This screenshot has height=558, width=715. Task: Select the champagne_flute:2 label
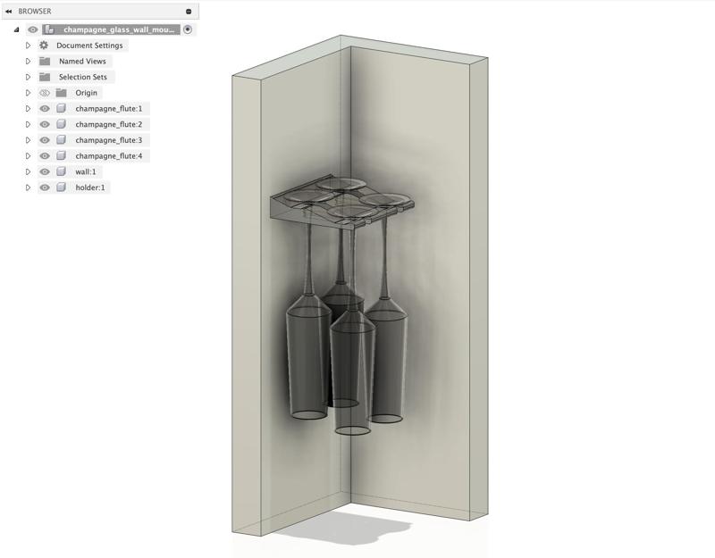click(x=109, y=124)
